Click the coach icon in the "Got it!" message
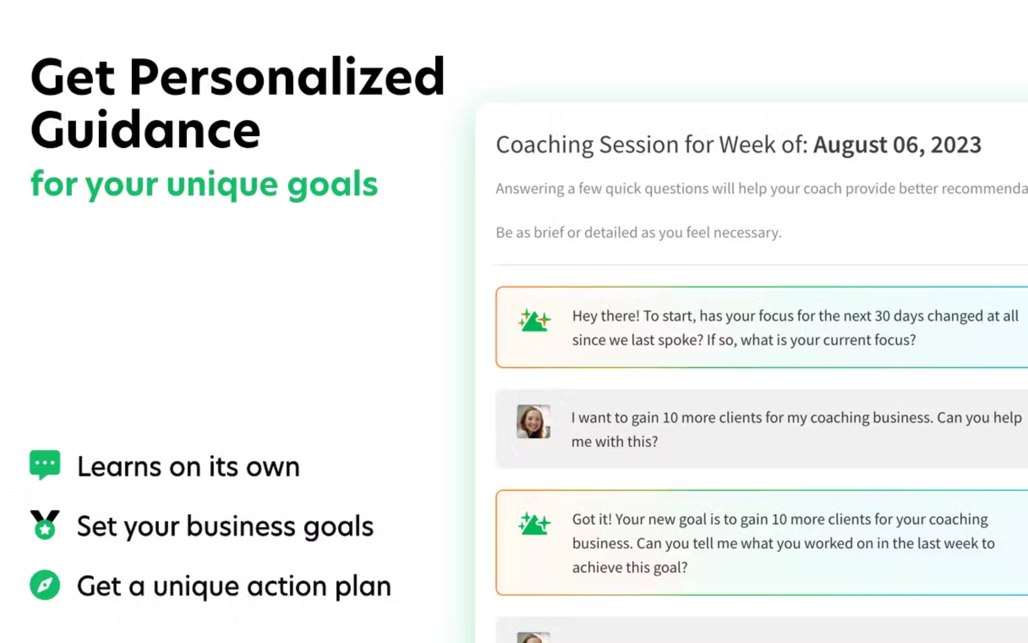 coord(534,524)
